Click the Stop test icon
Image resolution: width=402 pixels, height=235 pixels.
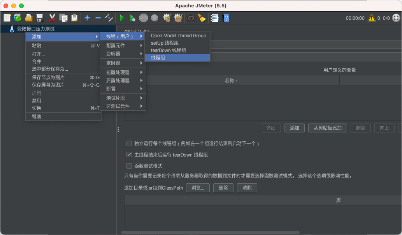coord(143,17)
